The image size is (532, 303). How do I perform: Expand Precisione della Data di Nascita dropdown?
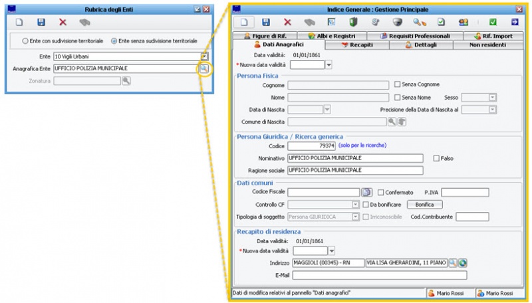coord(493,110)
